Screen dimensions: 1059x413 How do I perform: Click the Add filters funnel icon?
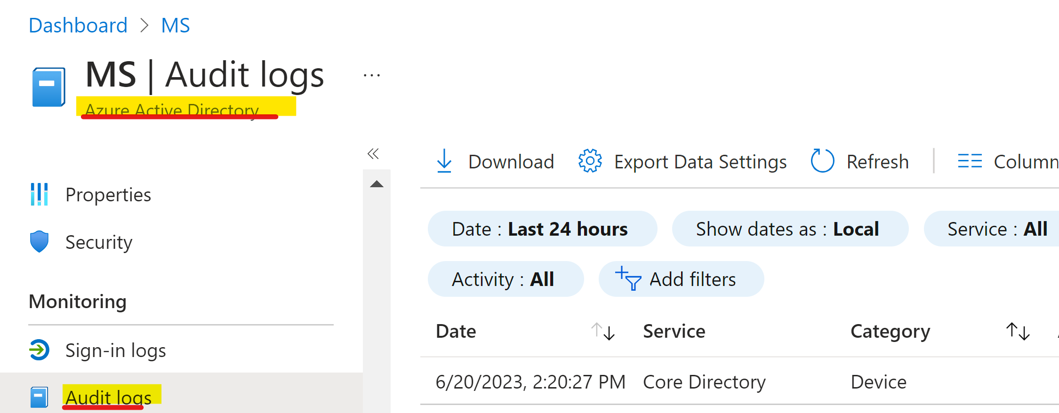pos(628,278)
